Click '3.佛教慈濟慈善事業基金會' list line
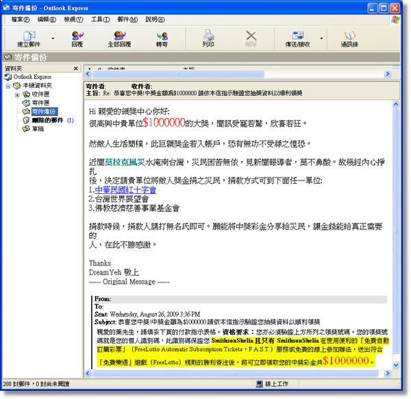The width and height of the screenshot is (411, 399). pyautogui.click(x=134, y=208)
